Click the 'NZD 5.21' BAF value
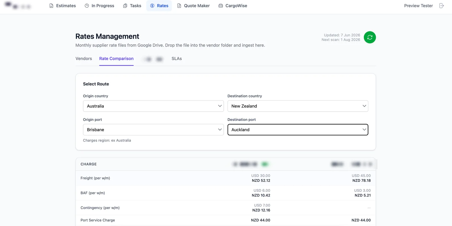 (x=363, y=195)
